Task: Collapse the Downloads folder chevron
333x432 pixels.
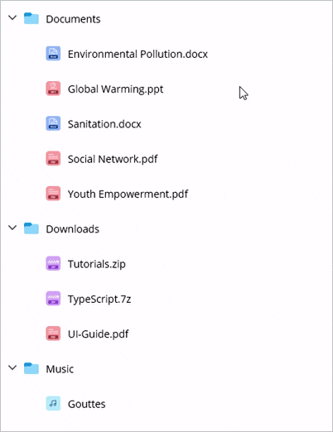Action: pyautogui.click(x=12, y=228)
